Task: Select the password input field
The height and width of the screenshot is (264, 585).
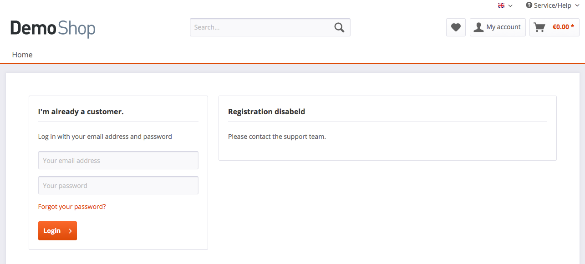Action: 118,185
